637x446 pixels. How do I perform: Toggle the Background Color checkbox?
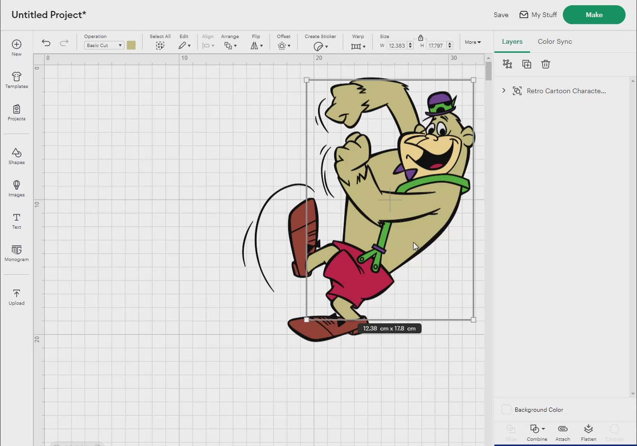(x=506, y=409)
